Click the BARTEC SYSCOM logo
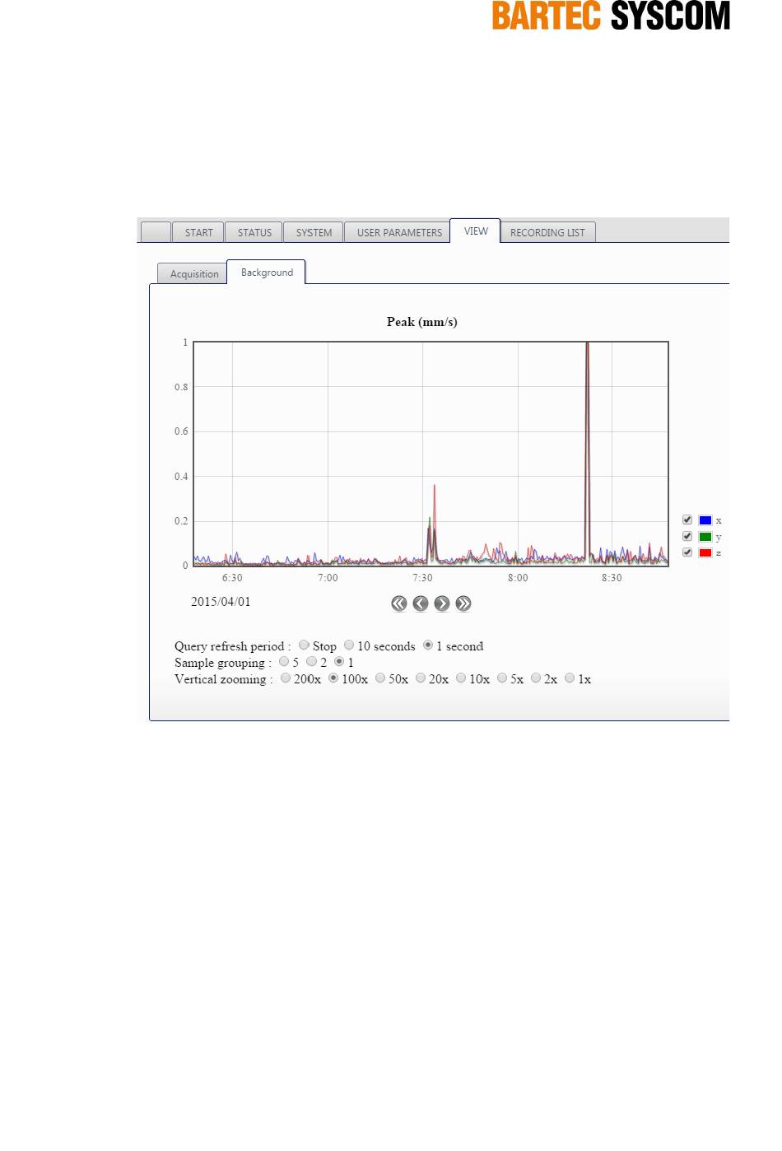The width and height of the screenshot is (782, 1151). click(611, 16)
